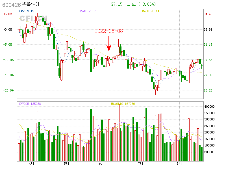The image size is (226, 170).
Task: Click the tall red candlestick in early August
Action: coord(189,75)
